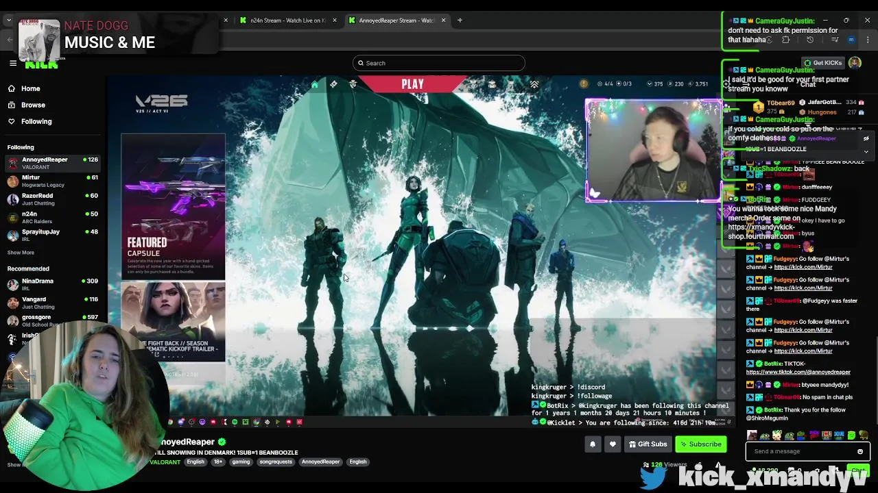Click the songrequests stream tag

(x=276, y=462)
